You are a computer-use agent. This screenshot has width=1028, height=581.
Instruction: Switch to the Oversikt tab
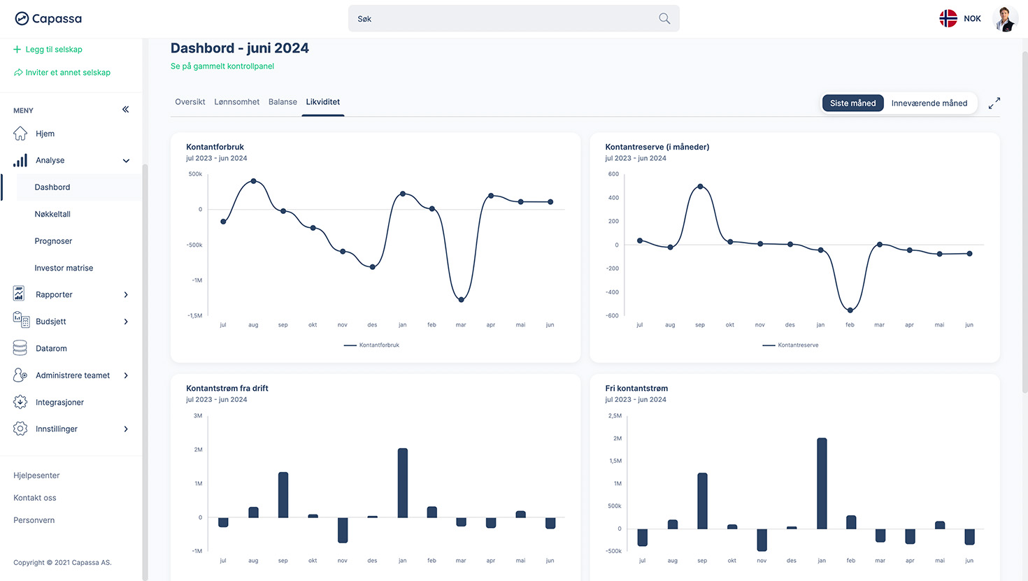point(190,102)
